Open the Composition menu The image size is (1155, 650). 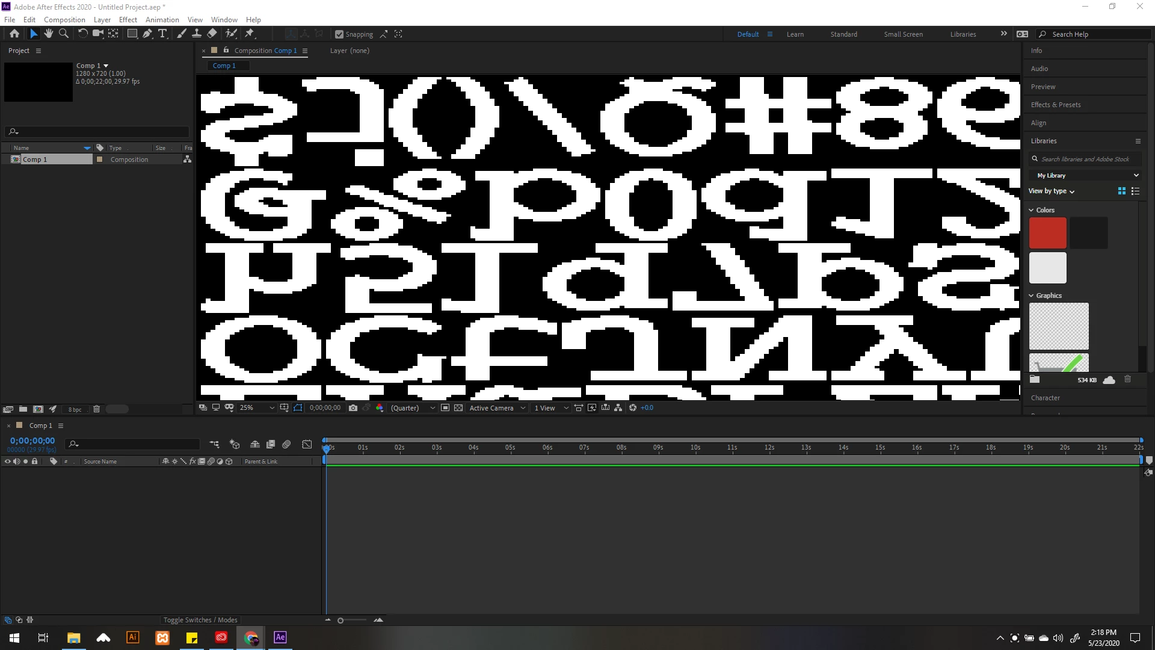point(64,19)
